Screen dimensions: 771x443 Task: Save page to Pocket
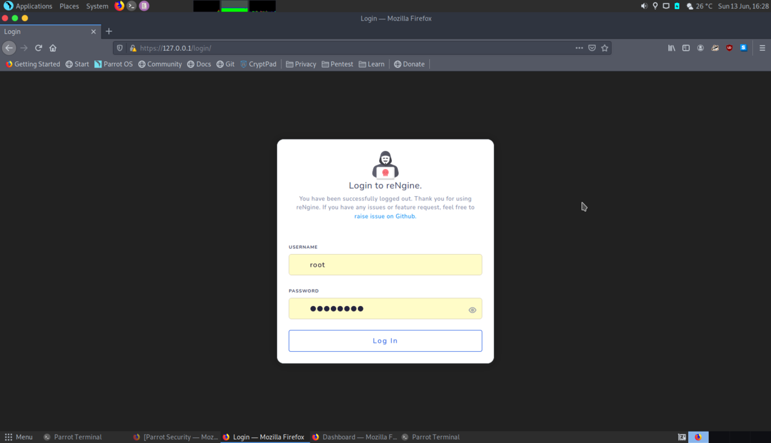592,48
